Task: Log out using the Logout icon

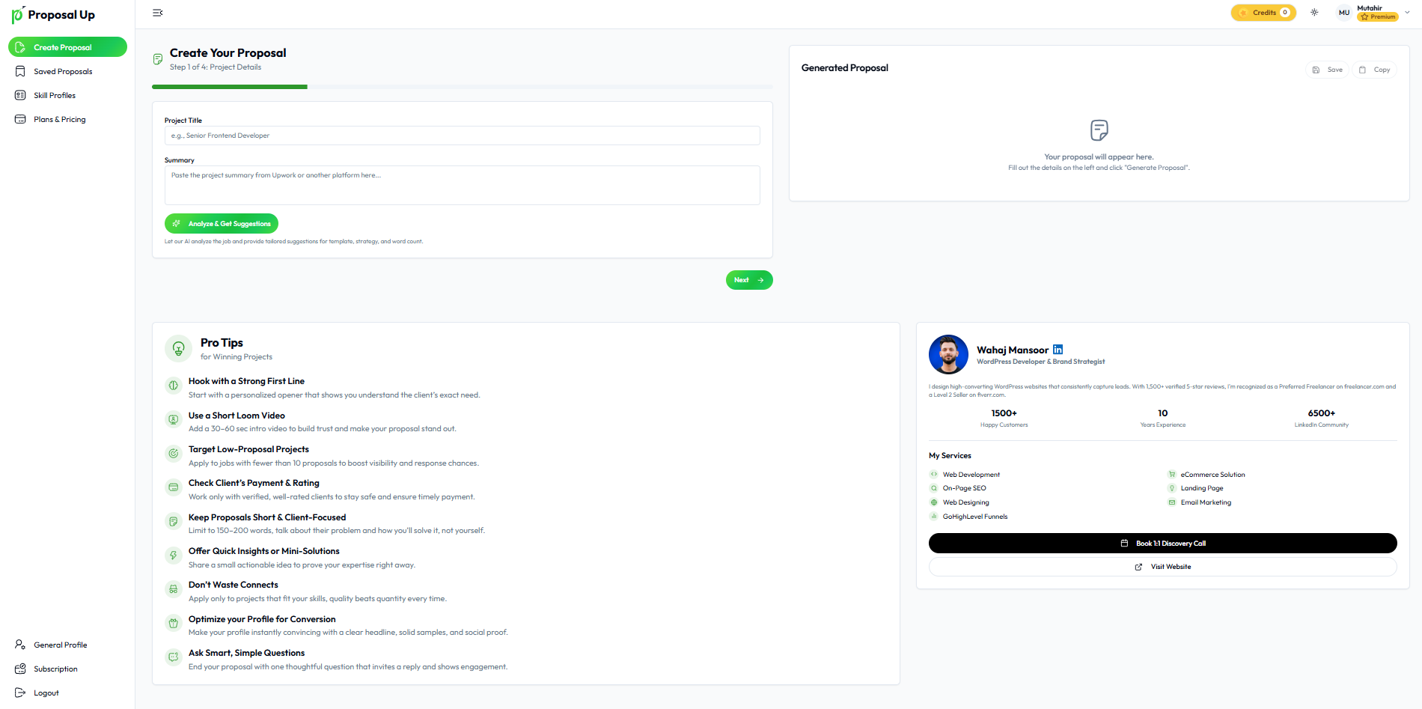Action: coord(20,693)
